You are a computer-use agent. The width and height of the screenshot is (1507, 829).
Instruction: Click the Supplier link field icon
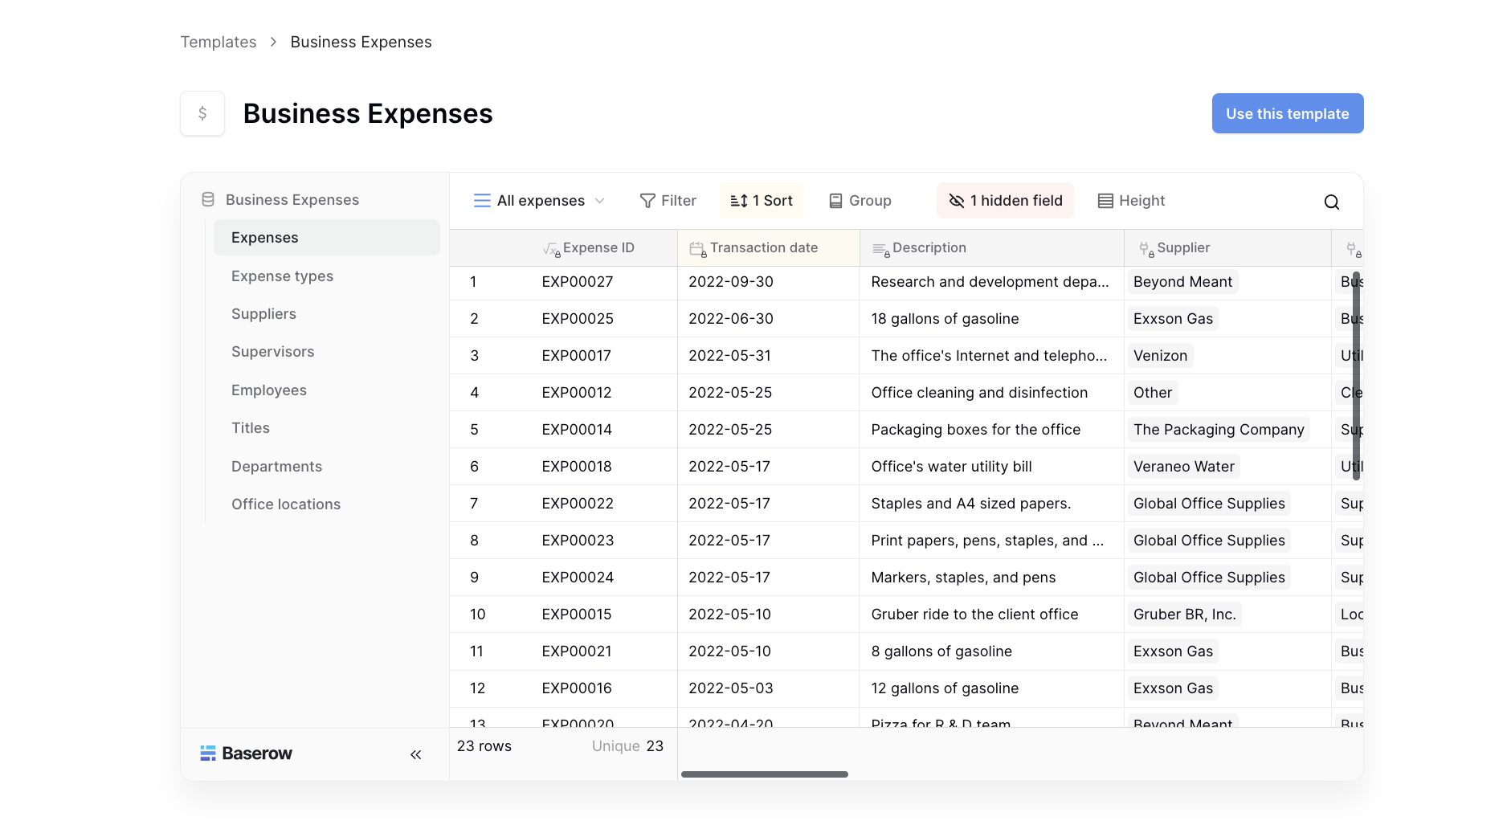pos(1146,249)
